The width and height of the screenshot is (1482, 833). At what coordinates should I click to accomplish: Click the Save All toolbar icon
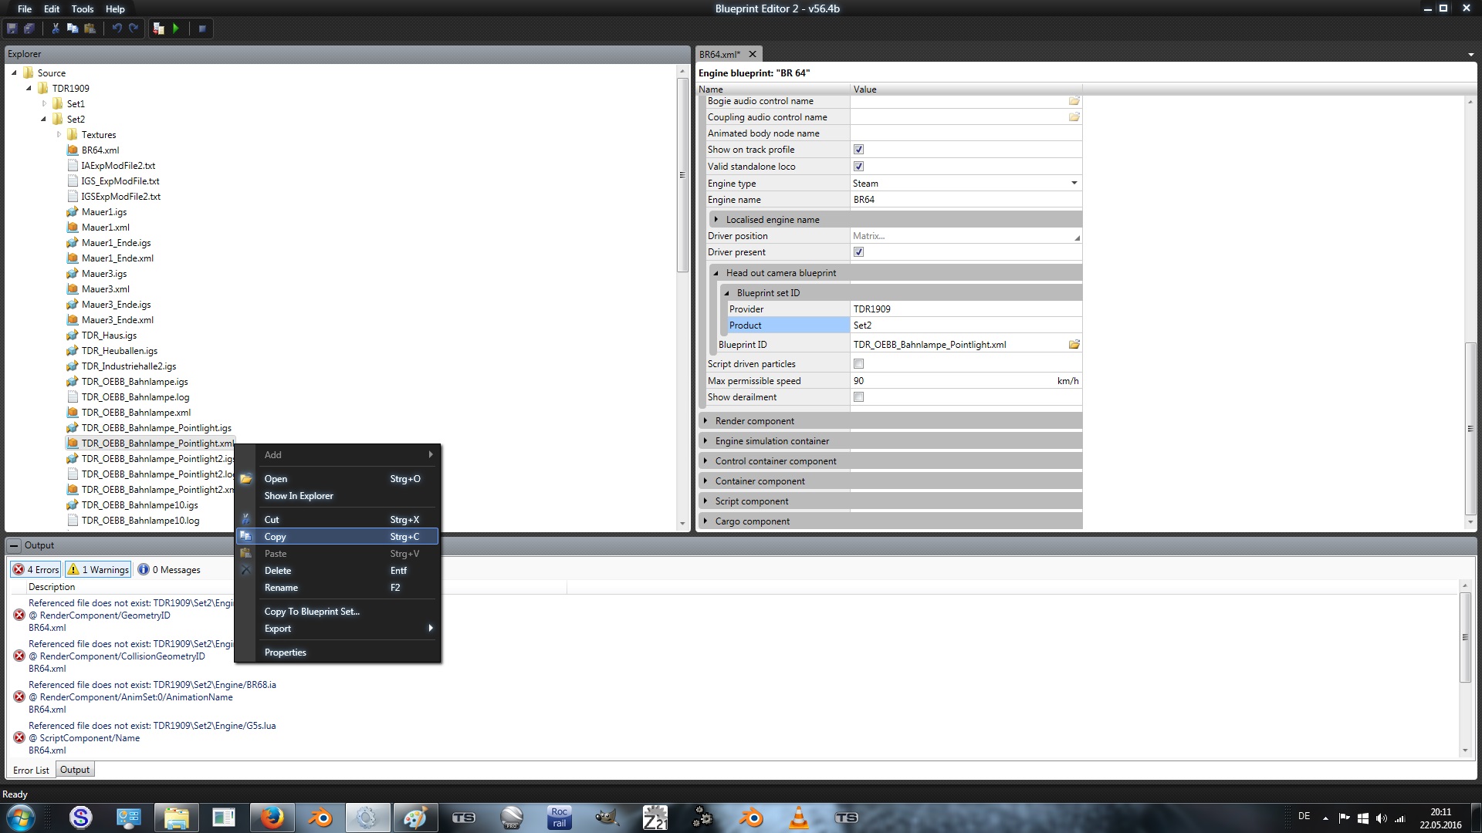click(29, 29)
